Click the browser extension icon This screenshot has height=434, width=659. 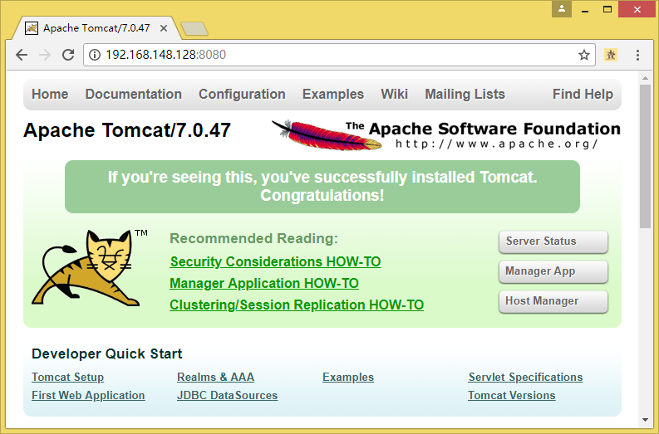(612, 55)
